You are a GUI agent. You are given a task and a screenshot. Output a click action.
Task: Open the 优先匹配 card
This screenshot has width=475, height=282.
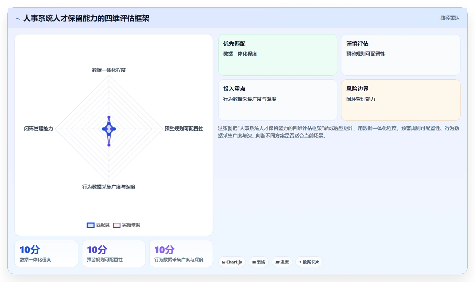click(x=278, y=55)
